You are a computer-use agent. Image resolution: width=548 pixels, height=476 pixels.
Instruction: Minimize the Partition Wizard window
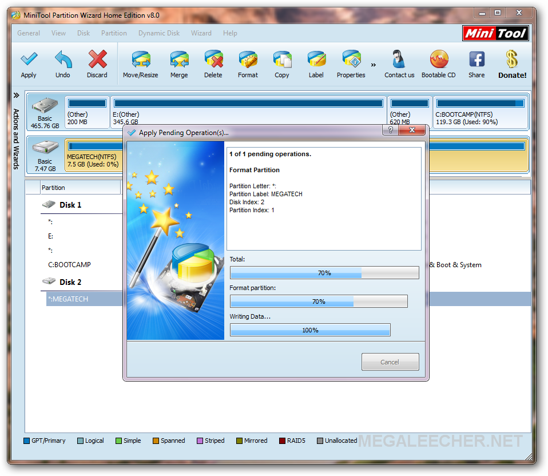pyautogui.click(x=482, y=13)
